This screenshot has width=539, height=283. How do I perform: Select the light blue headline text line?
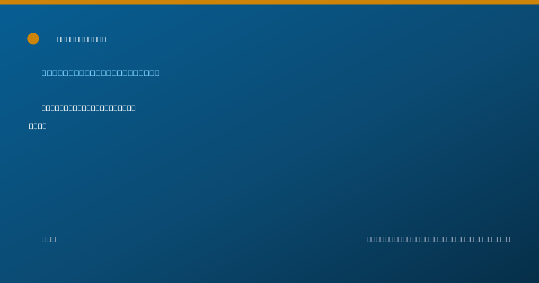[100, 73]
